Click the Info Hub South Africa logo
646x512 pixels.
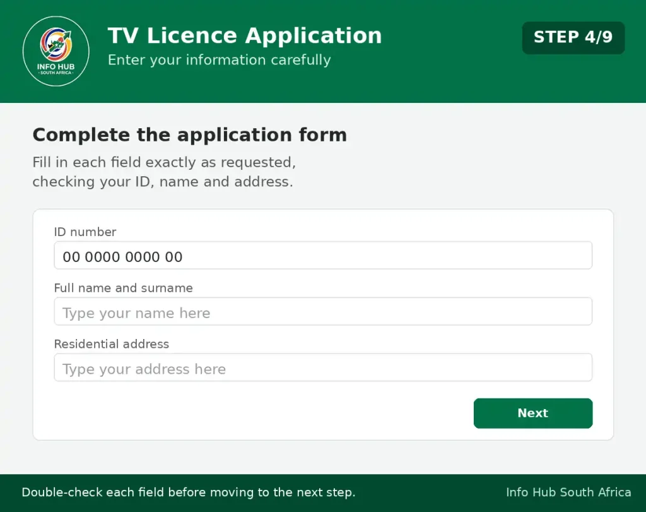coord(56,51)
